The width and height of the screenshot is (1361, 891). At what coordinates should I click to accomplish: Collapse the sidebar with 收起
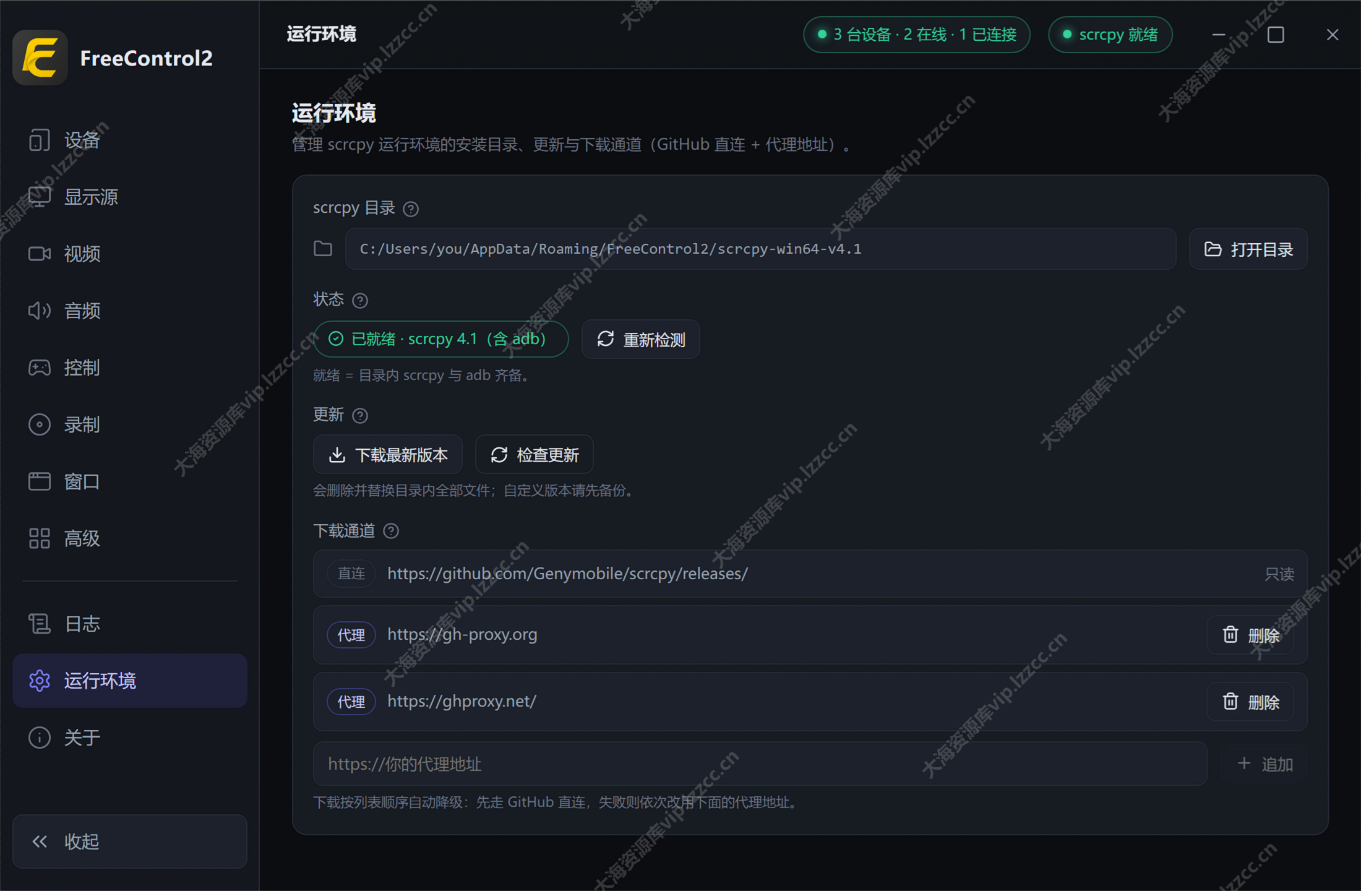pyautogui.click(x=129, y=841)
